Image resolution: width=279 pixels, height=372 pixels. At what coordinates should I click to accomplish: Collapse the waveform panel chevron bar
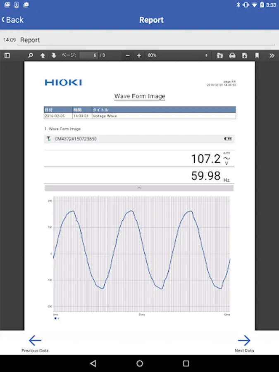[x=139, y=188]
